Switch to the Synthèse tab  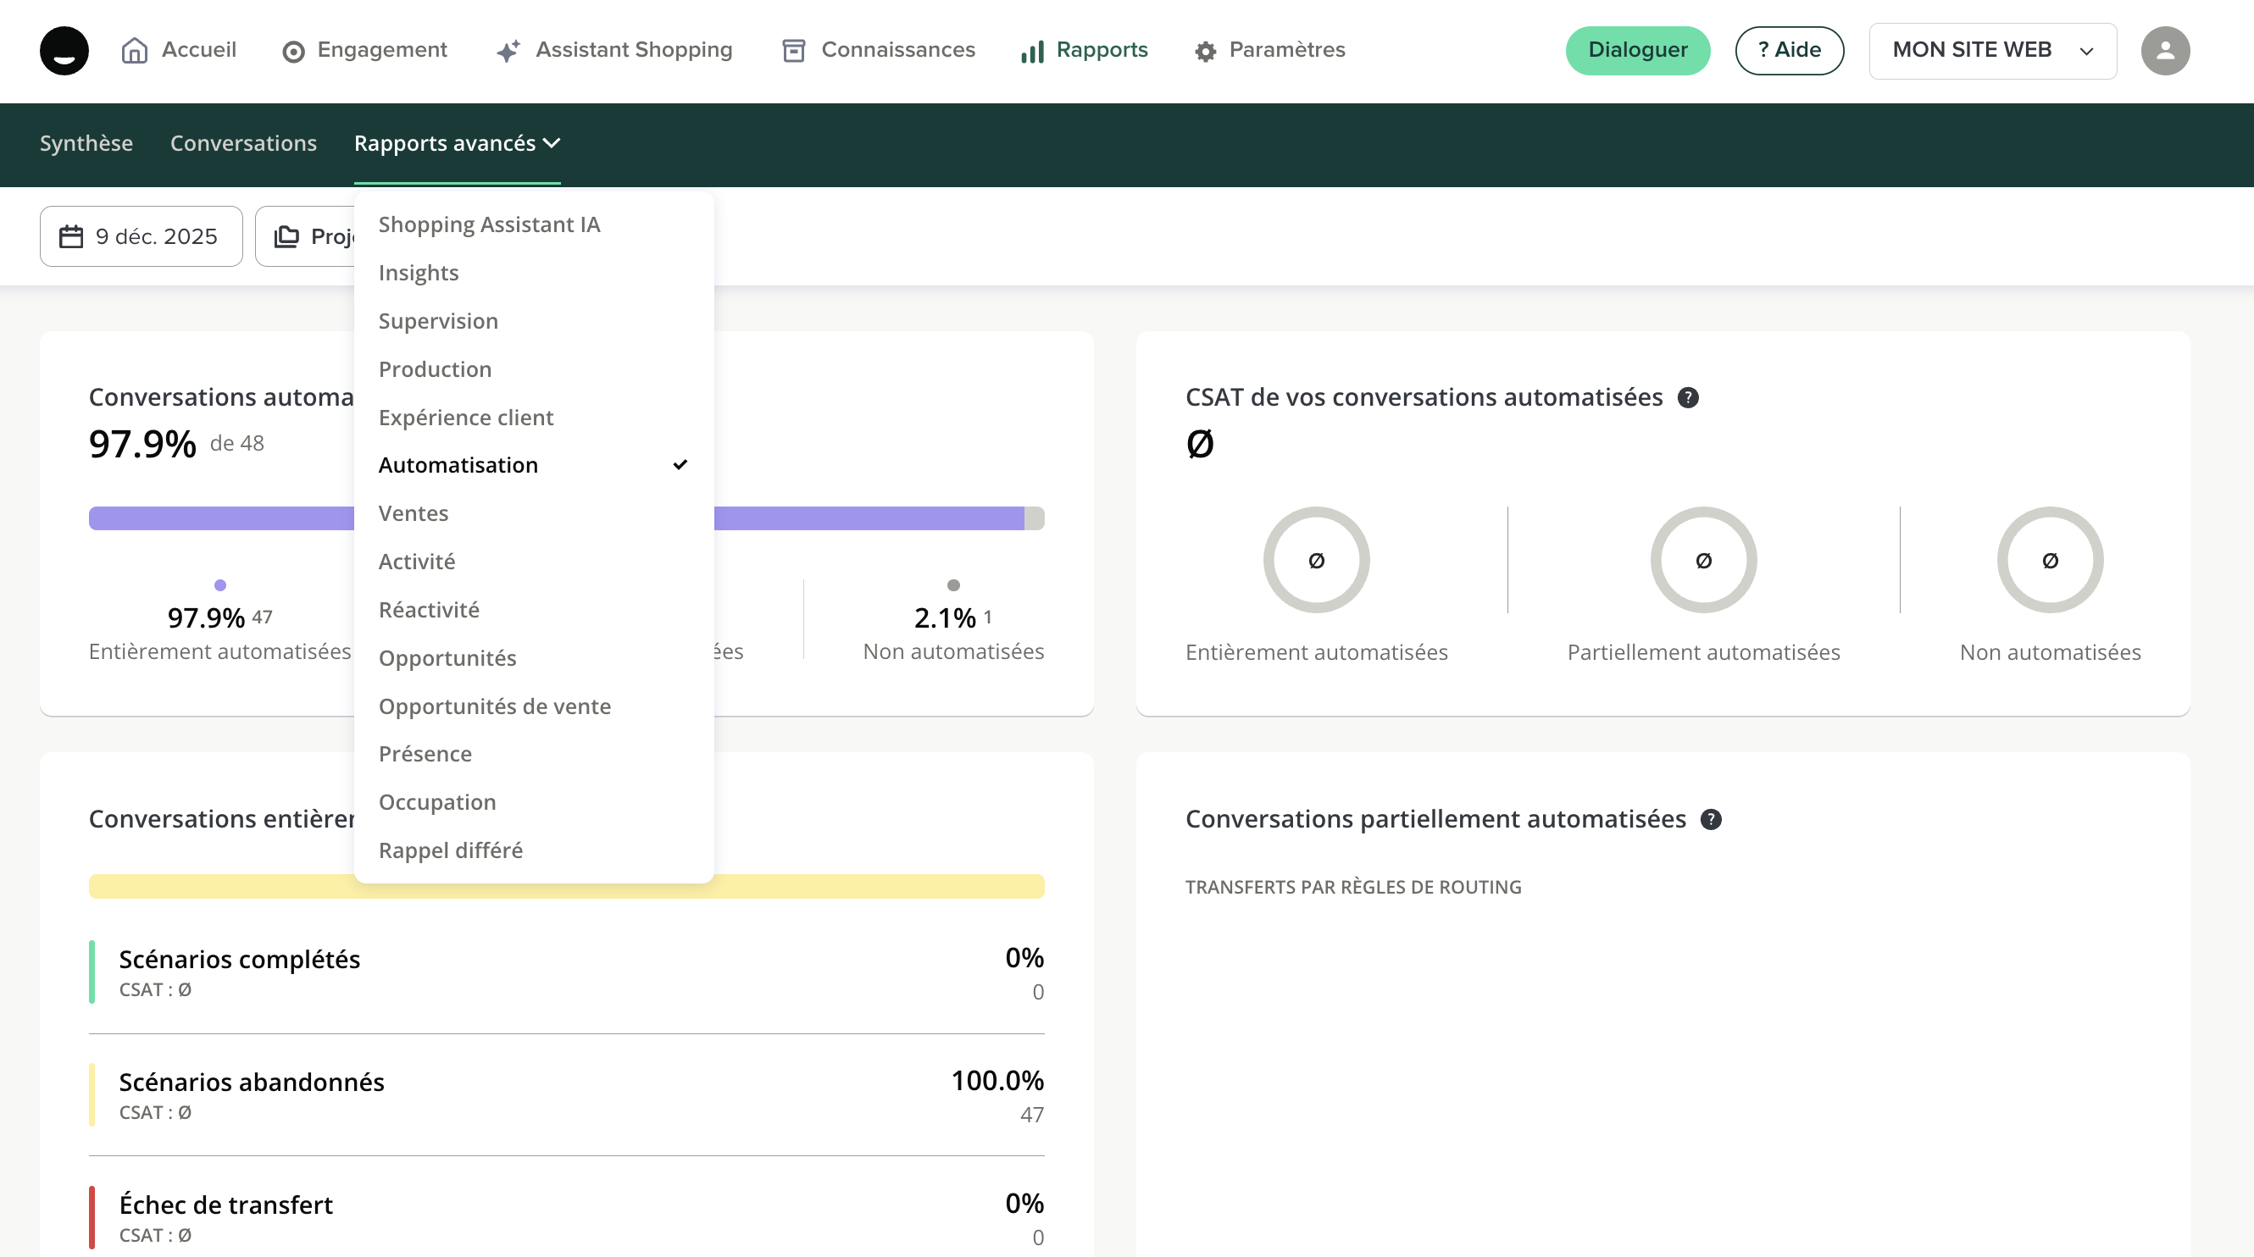pyautogui.click(x=86, y=143)
